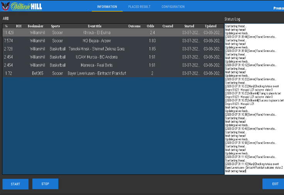Click the Outcome column header

[134, 26]
